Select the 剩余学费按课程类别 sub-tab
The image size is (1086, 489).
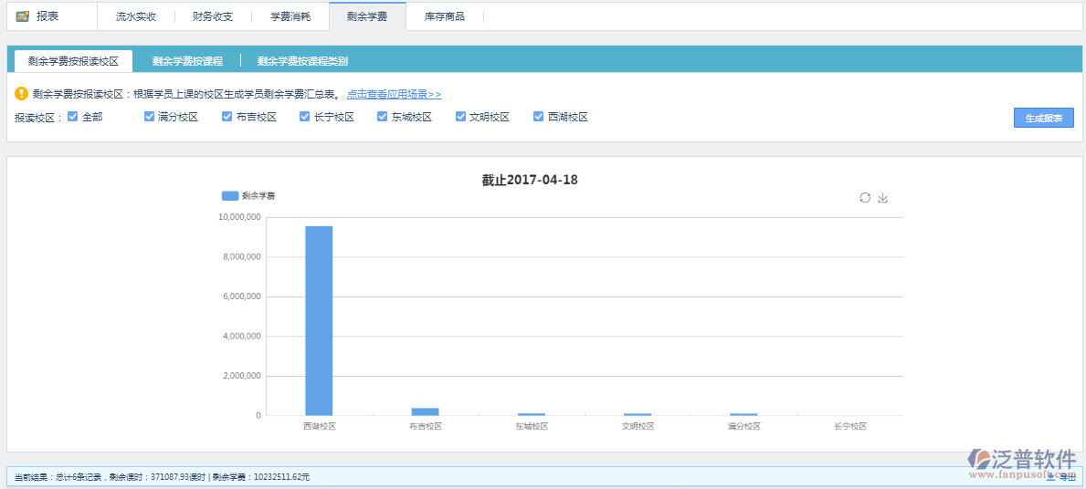pyautogui.click(x=302, y=61)
